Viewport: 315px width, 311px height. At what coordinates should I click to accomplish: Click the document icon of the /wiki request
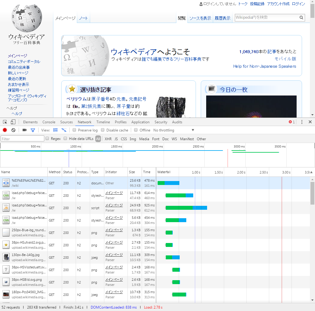coord(6,183)
